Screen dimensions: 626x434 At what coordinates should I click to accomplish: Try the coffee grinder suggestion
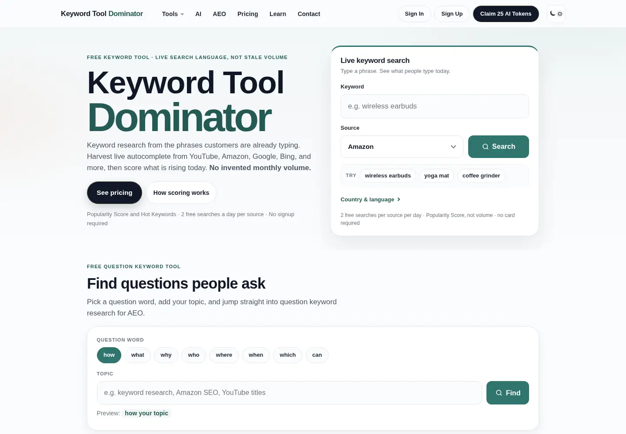pos(481,176)
